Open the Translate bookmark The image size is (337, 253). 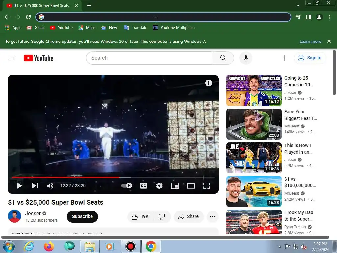pos(136,28)
